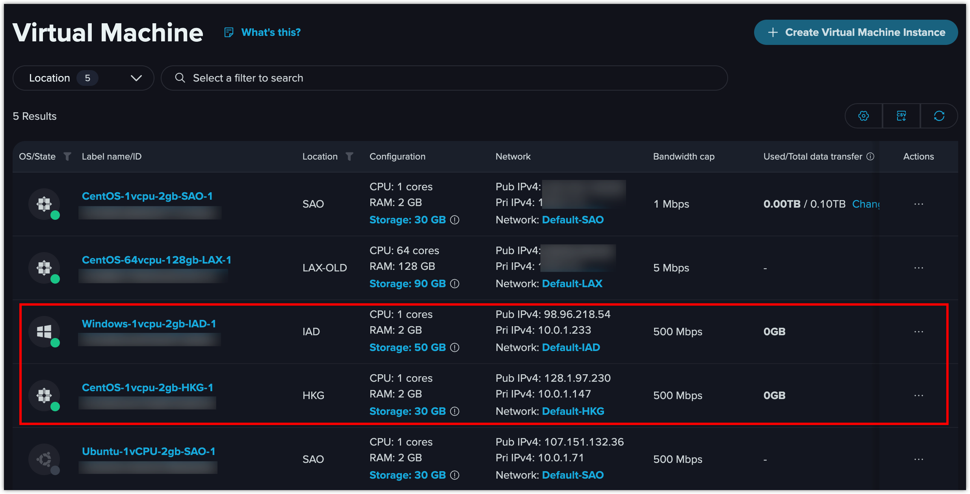970x494 pixels.
Task: Click the Network column header
Action: 513,156
